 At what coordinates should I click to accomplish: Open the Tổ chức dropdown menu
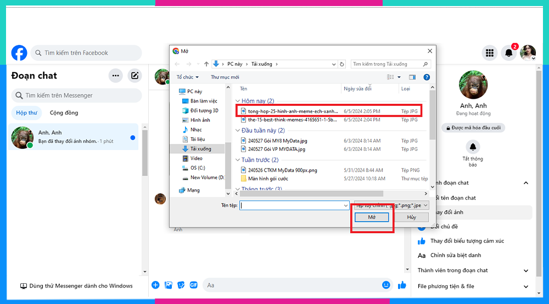[x=187, y=77]
